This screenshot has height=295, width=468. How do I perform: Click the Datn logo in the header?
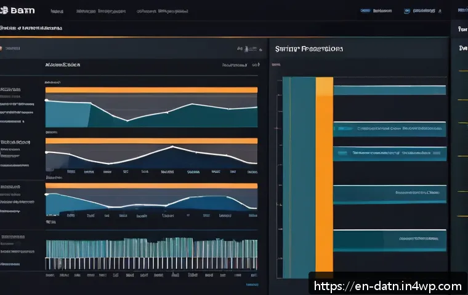tap(17, 10)
